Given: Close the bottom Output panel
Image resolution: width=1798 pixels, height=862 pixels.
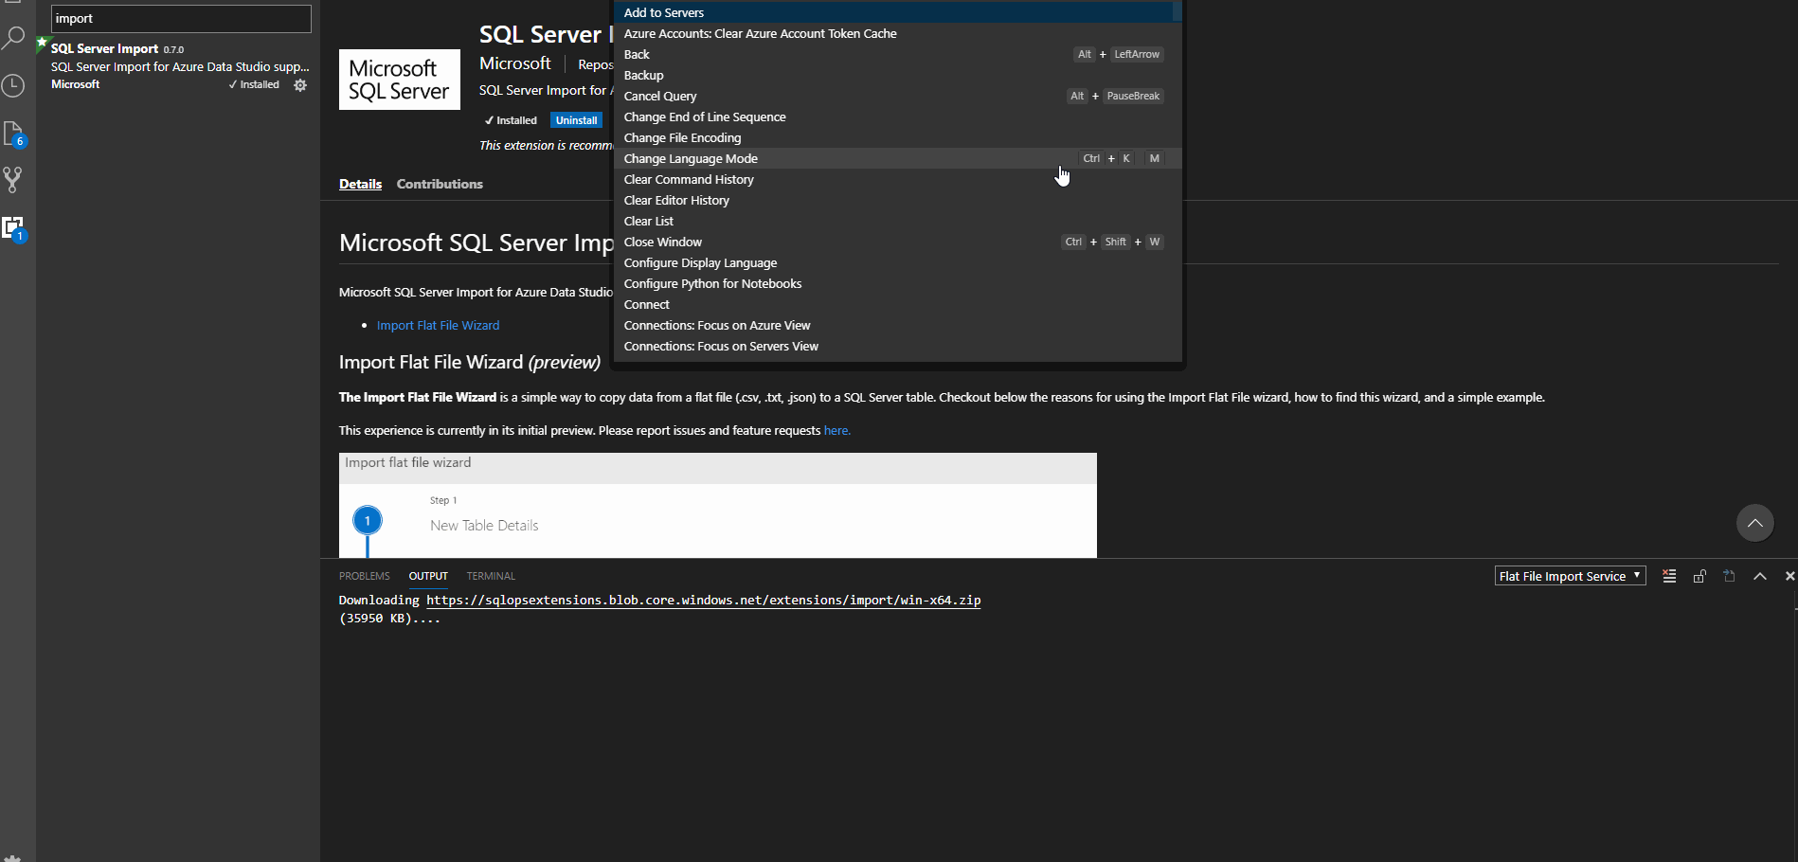Looking at the screenshot, I should pos(1789,575).
